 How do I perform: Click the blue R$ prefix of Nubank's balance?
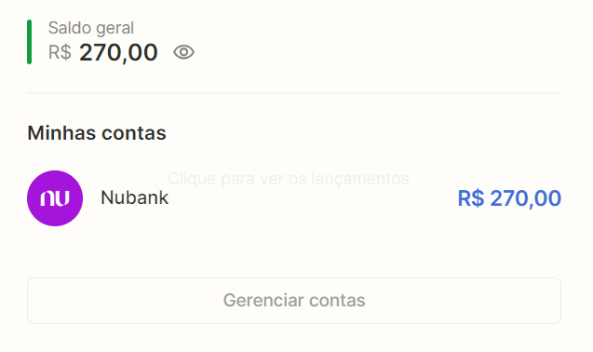pyautogui.click(x=471, y=198)
